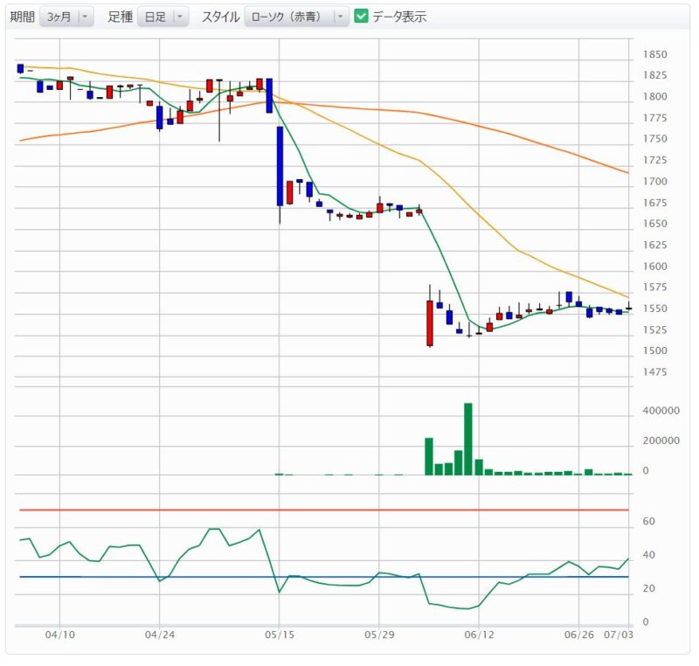The width and height of the screenshot is (699, 666).
Task: Open the スタイル ローソク（赤青） dropdown
Action: 296,17
